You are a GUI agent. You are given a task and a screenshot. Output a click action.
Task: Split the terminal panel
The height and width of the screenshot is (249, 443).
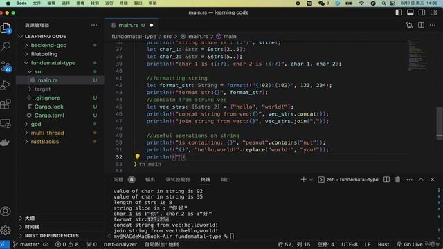pos(386,180)
